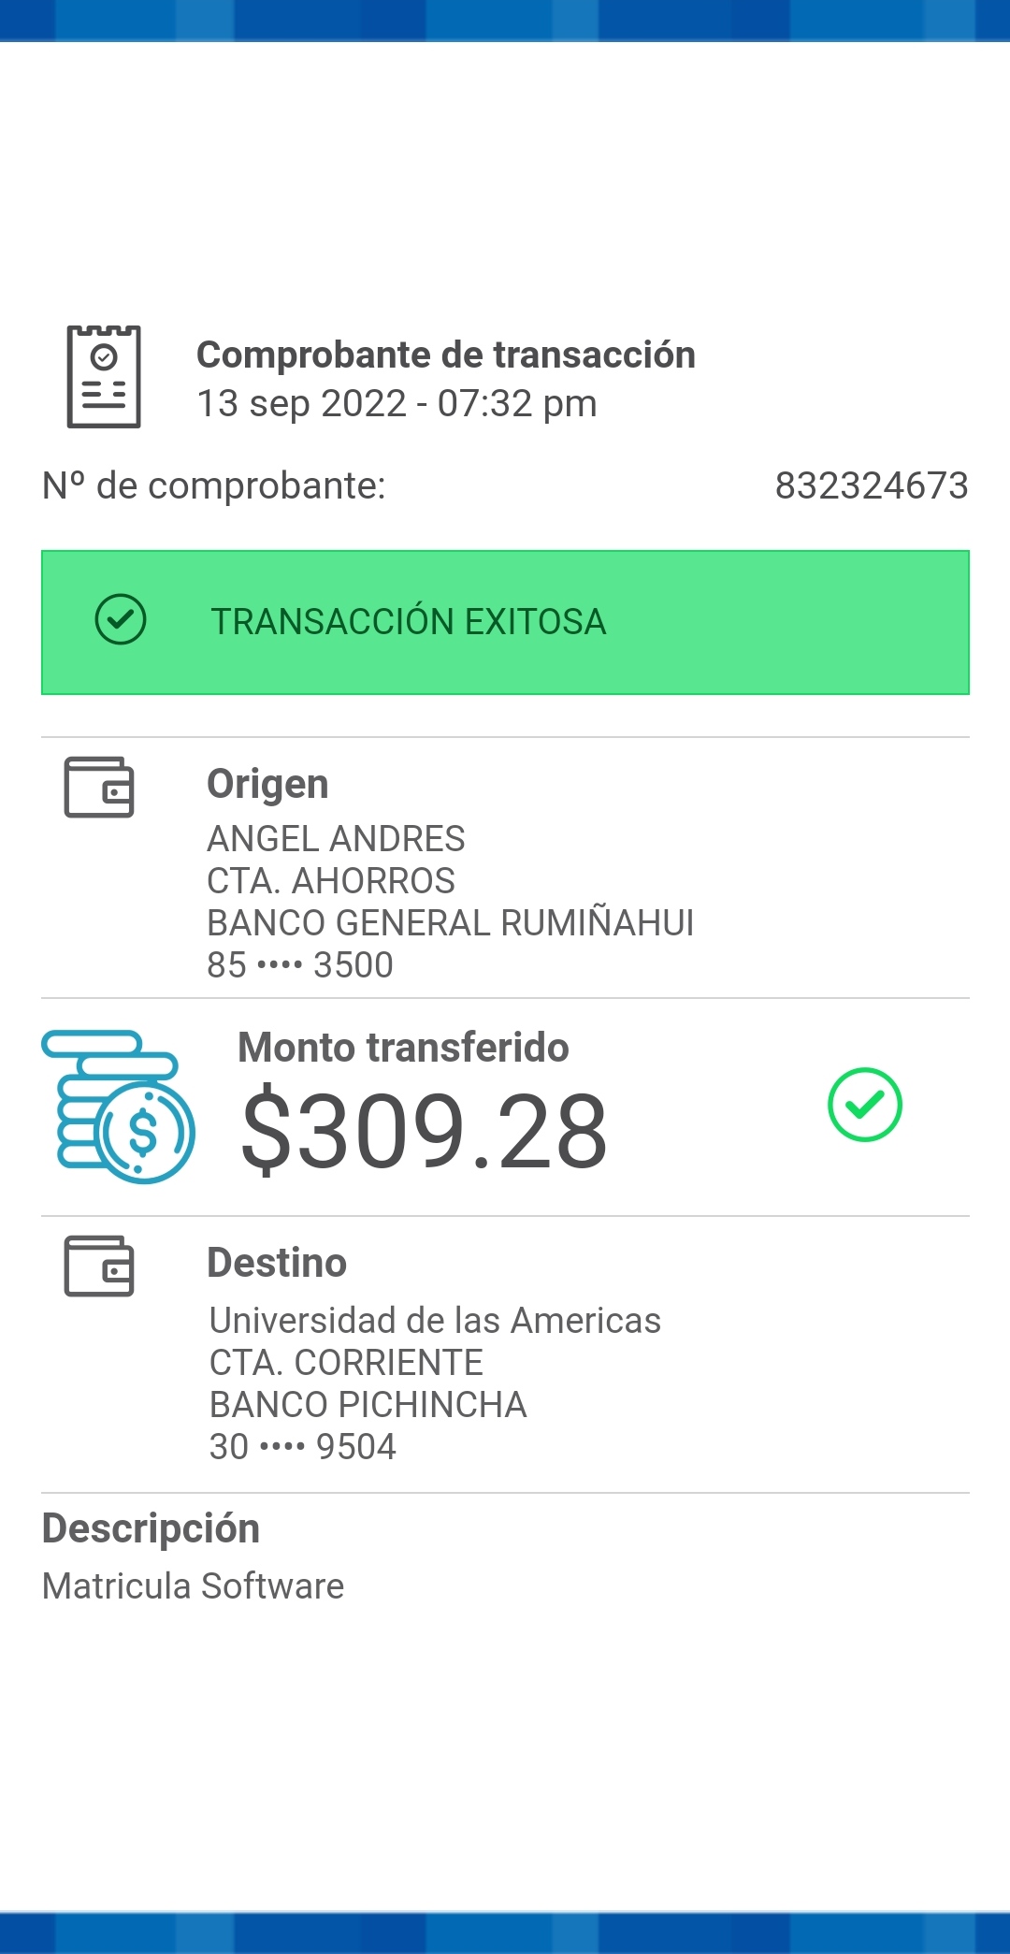The image size is (1010, 1954).
Task: Click the Origen section heading
Action: pyautogui.click(x=267, y=784)
